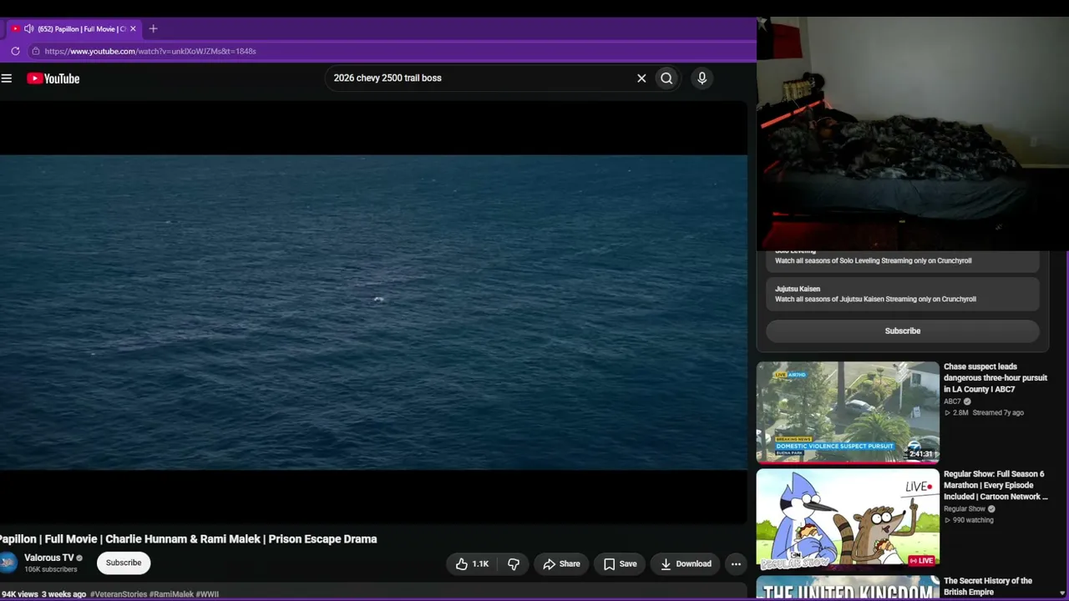Image resolution: width=1069 pixels, height=601 pixels.
Task: Click the sidebar scroll-down arrow
Action: coord(1062,593)
